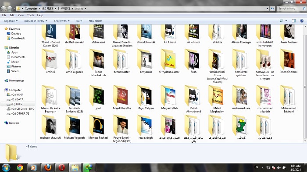Open the Amin Rostami folder
The width and height of the screenshot is (307, 172).
(289, 34)
